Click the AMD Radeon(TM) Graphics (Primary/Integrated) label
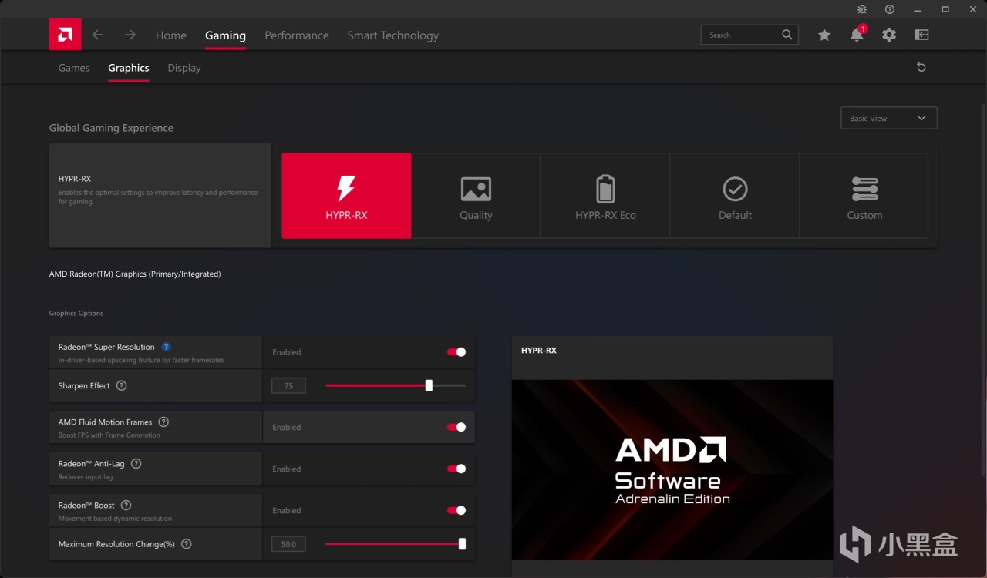This screenshot has width=987, height=578. pyautogui.click(x=135, y=274)
